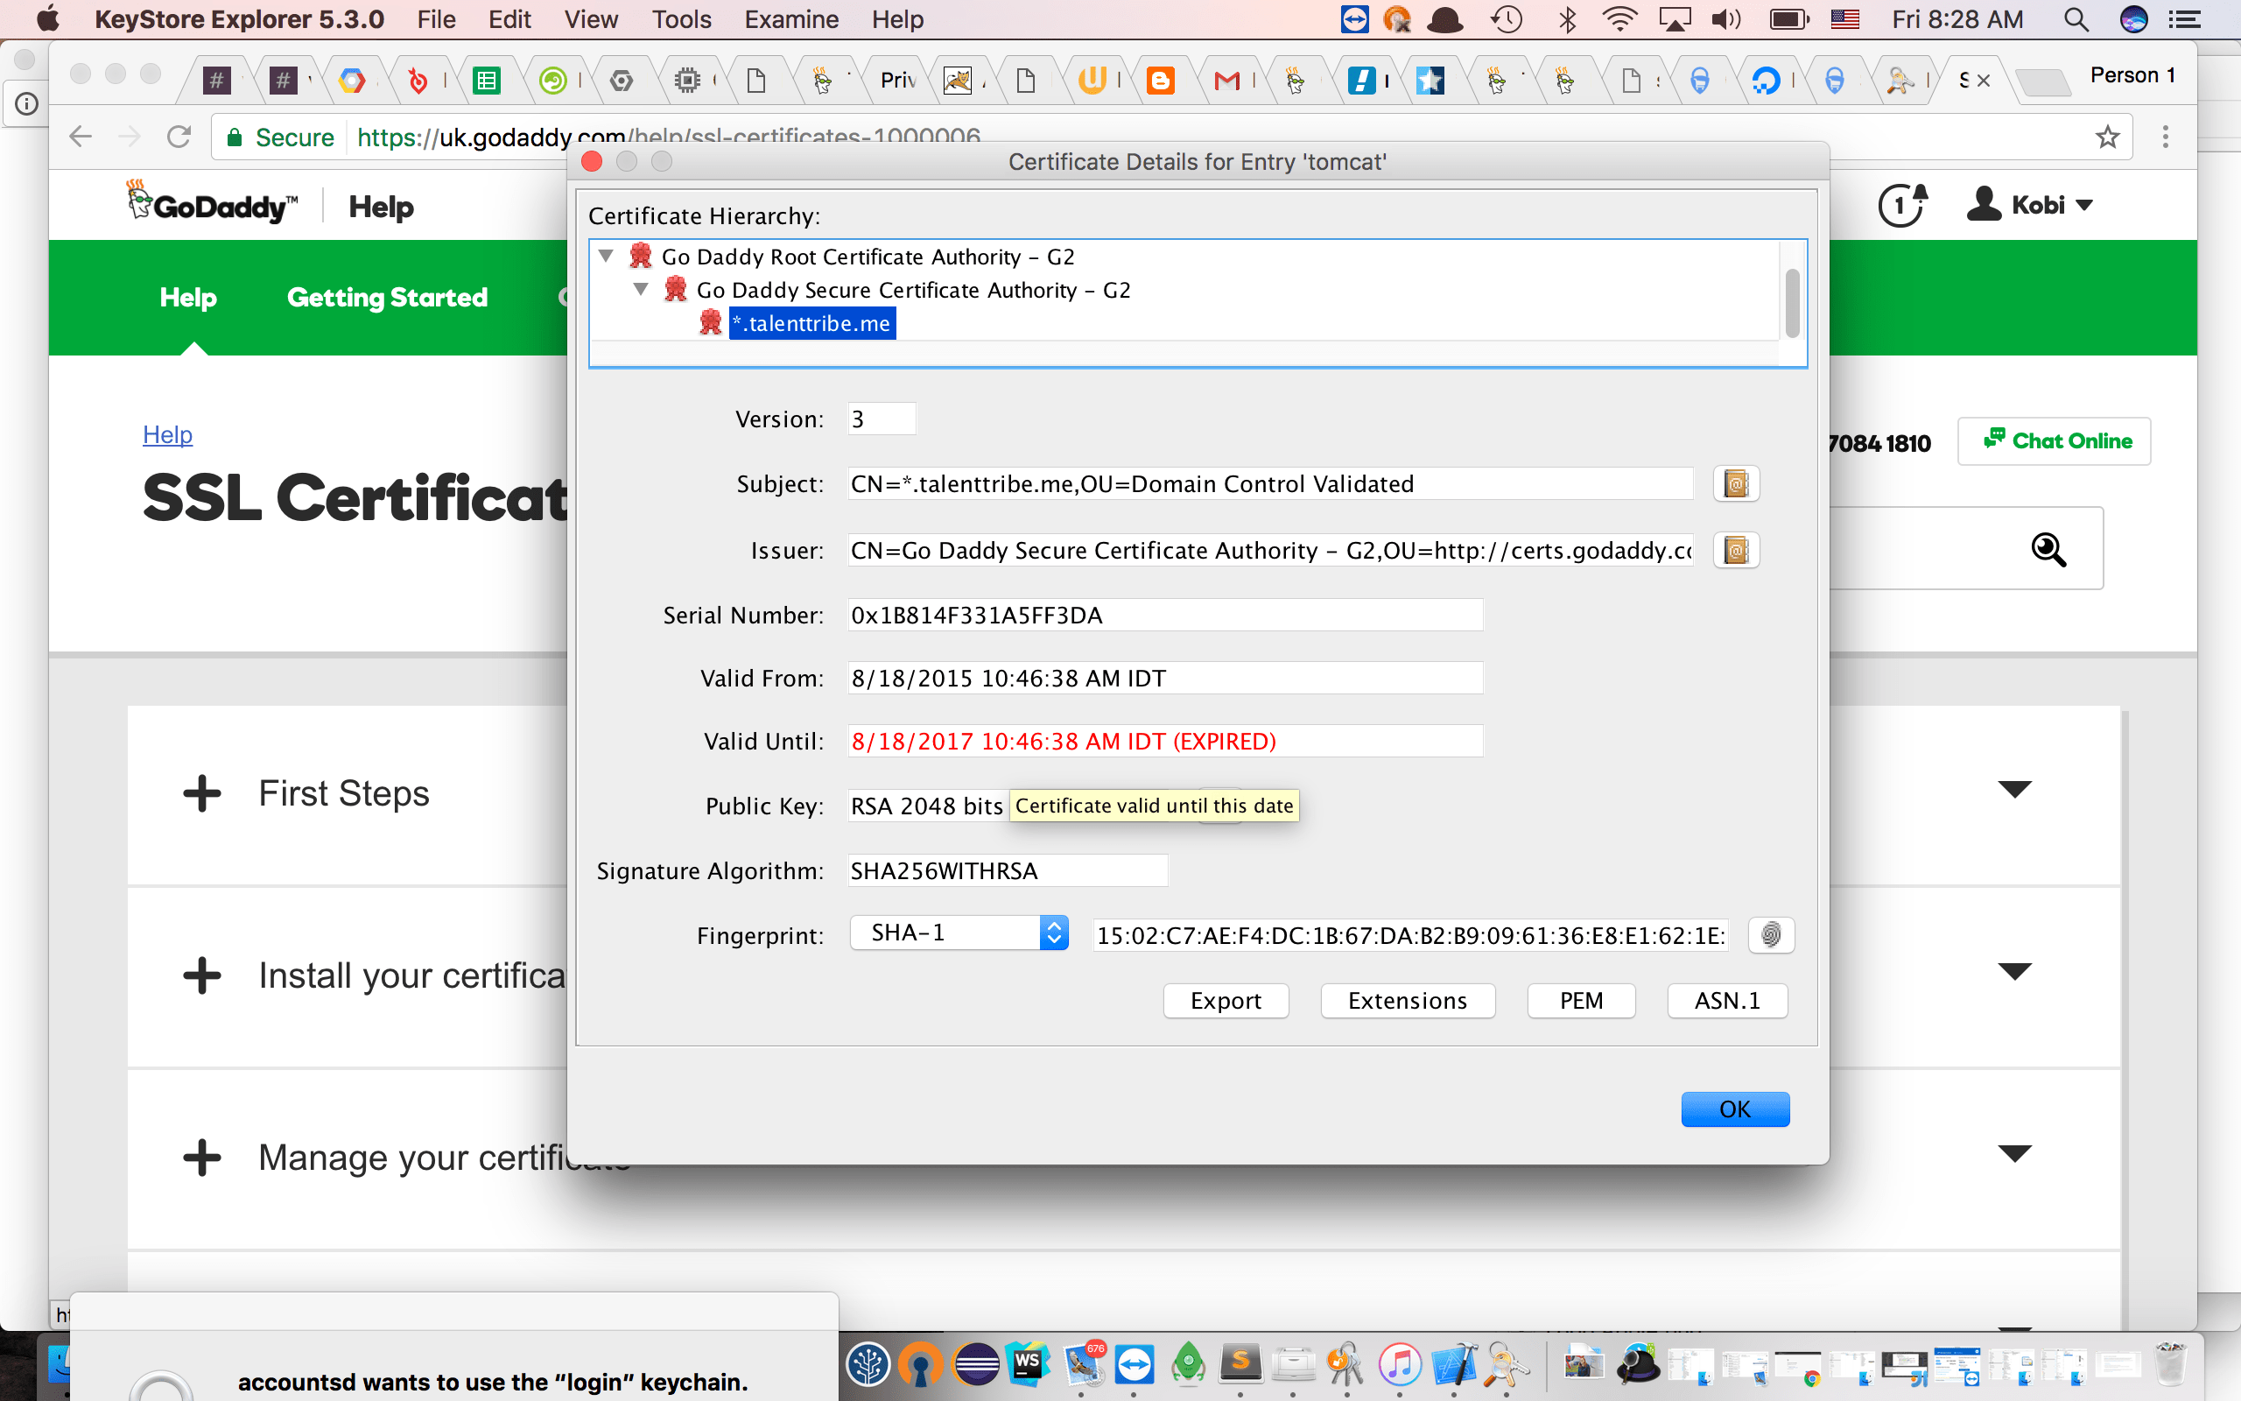Open Keychain Access from the Dock
The height and width of the screenshot is (1401, 2241).
point(1346,1365)
